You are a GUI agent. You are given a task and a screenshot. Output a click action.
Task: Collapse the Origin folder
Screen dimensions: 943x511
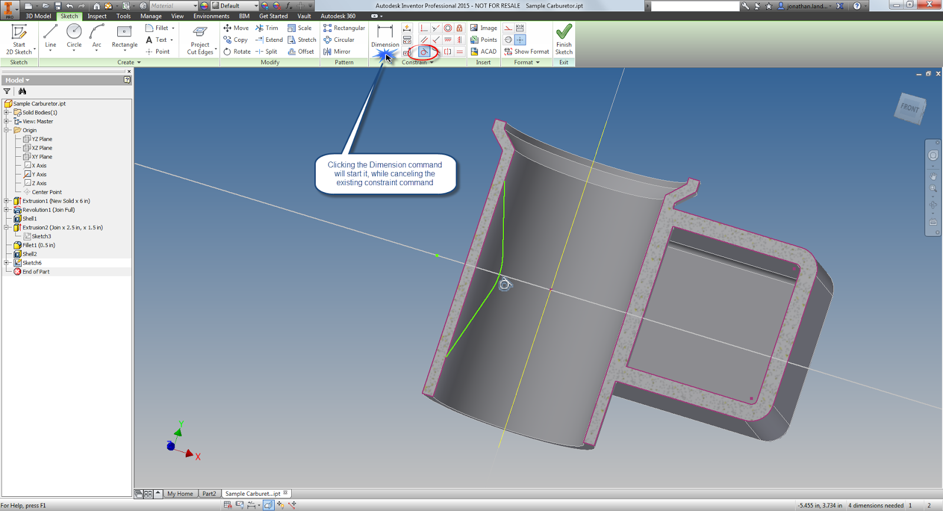[7, 130]
